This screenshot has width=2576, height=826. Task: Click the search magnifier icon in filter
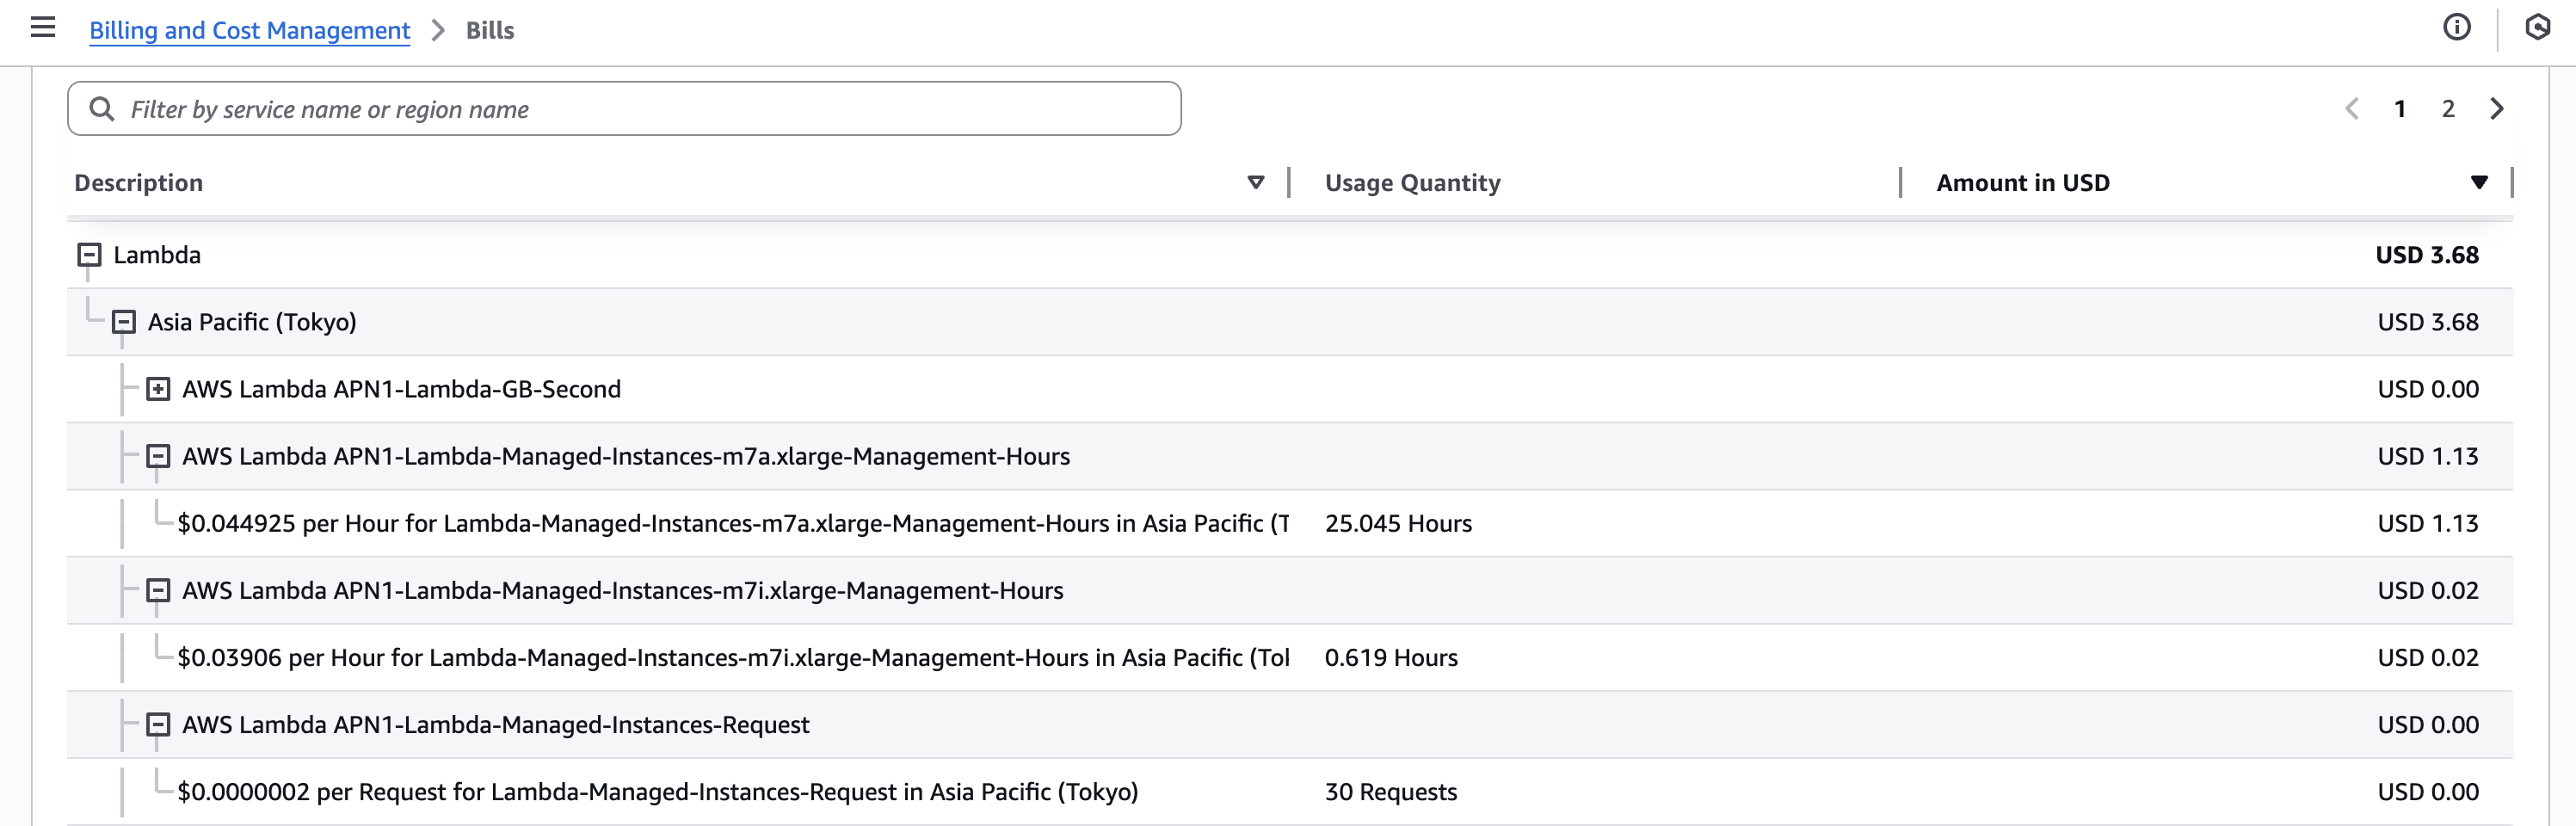point(102,109)
